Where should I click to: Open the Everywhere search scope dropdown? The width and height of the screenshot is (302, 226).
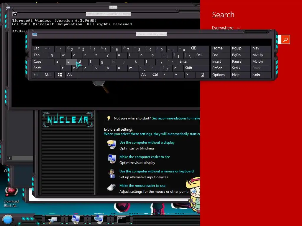point(226,28)
